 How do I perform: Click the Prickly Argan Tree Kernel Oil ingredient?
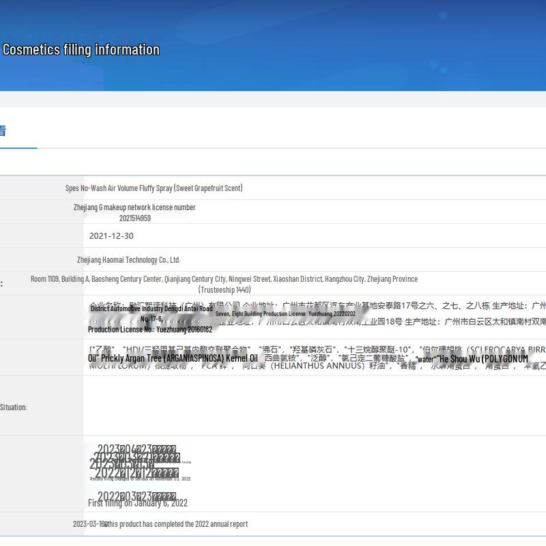point(173,358)
